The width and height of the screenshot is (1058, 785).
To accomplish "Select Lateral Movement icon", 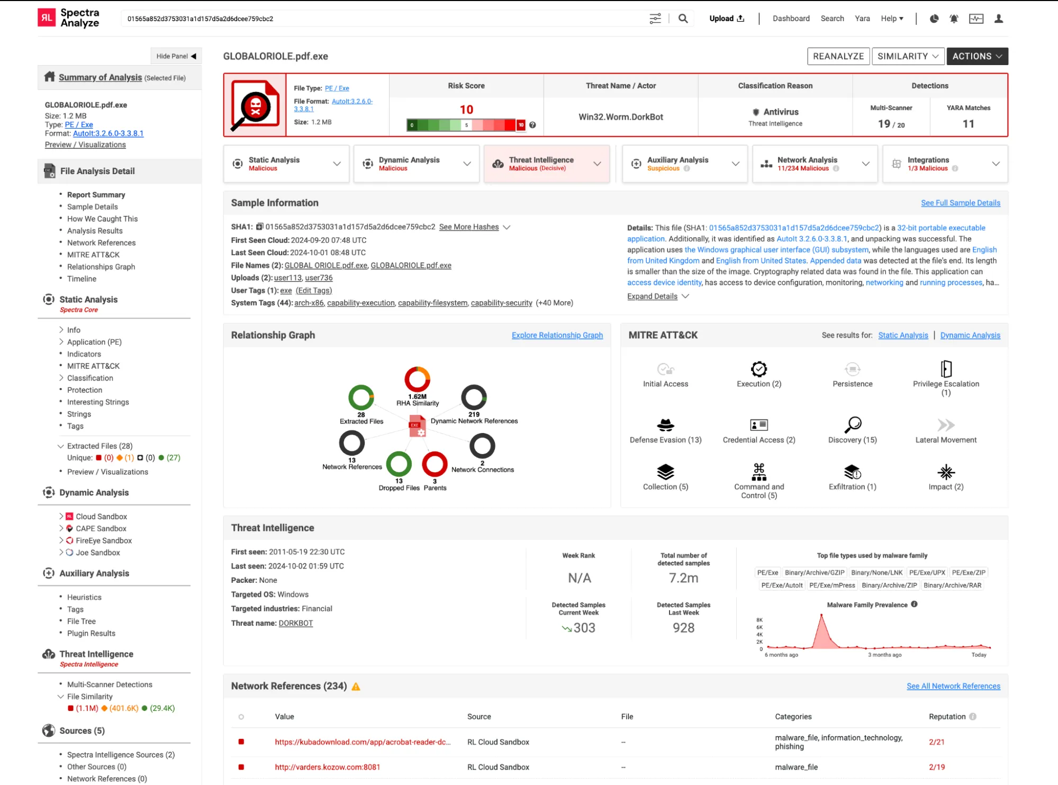I will (946, 425).
